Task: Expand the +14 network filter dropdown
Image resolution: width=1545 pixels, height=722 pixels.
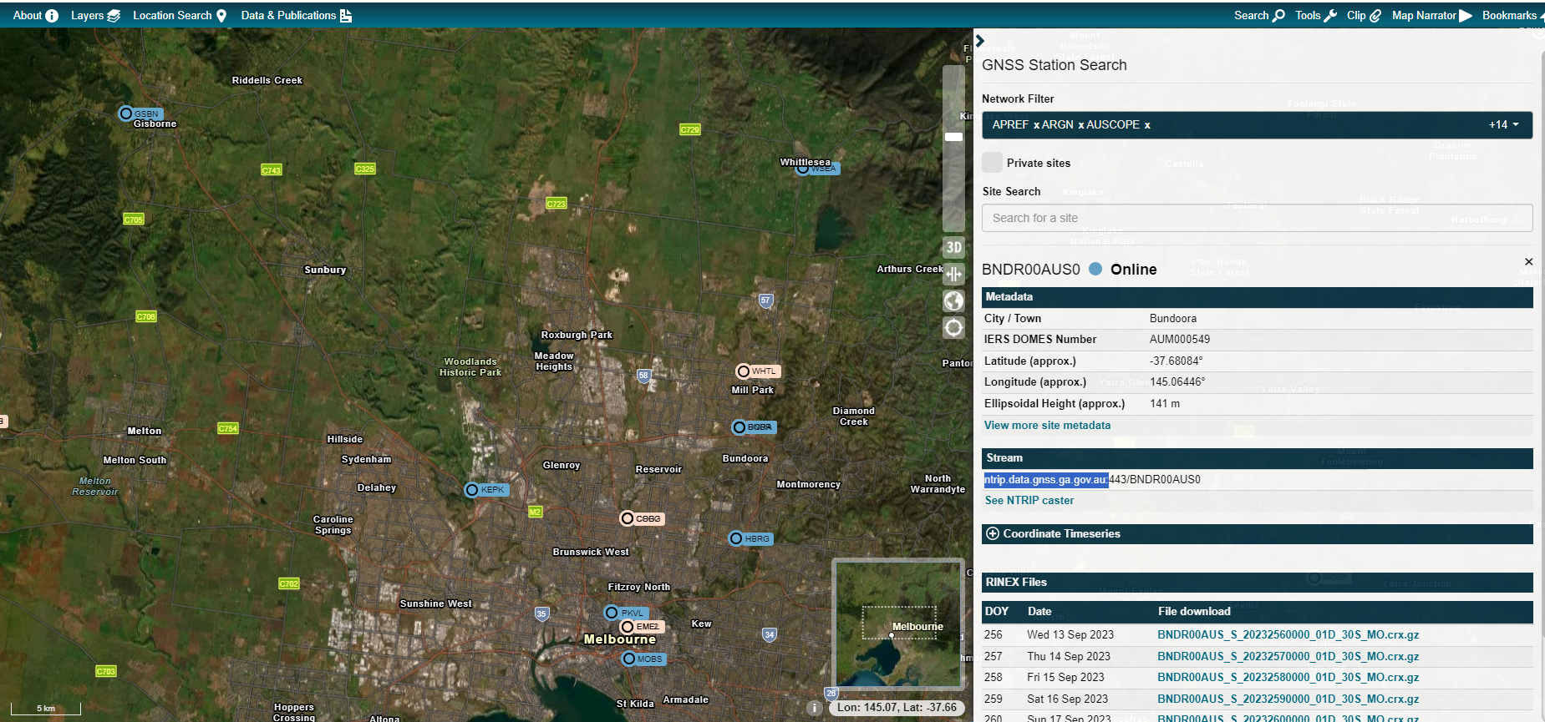Action: click(1503, 125)
